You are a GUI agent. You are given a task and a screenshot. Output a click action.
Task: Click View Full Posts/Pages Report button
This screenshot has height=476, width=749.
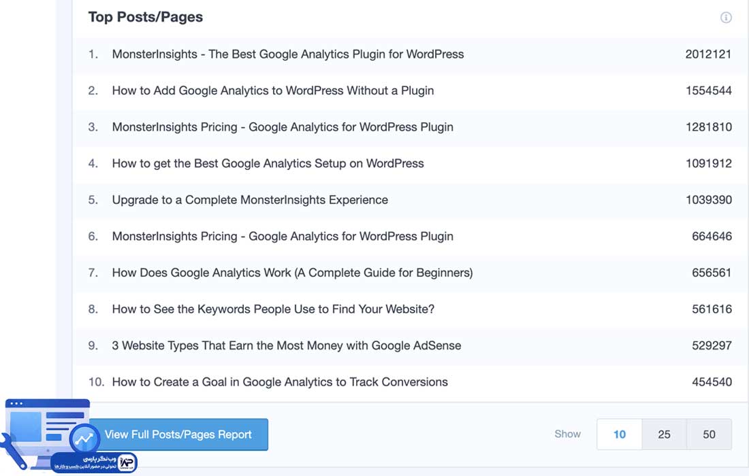point(178,435)
